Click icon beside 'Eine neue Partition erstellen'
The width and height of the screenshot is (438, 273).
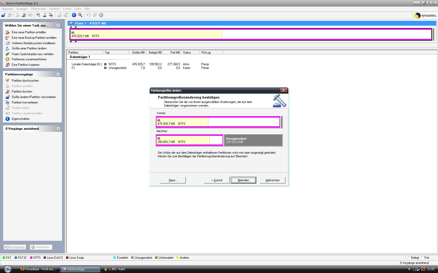coord(7,32)
